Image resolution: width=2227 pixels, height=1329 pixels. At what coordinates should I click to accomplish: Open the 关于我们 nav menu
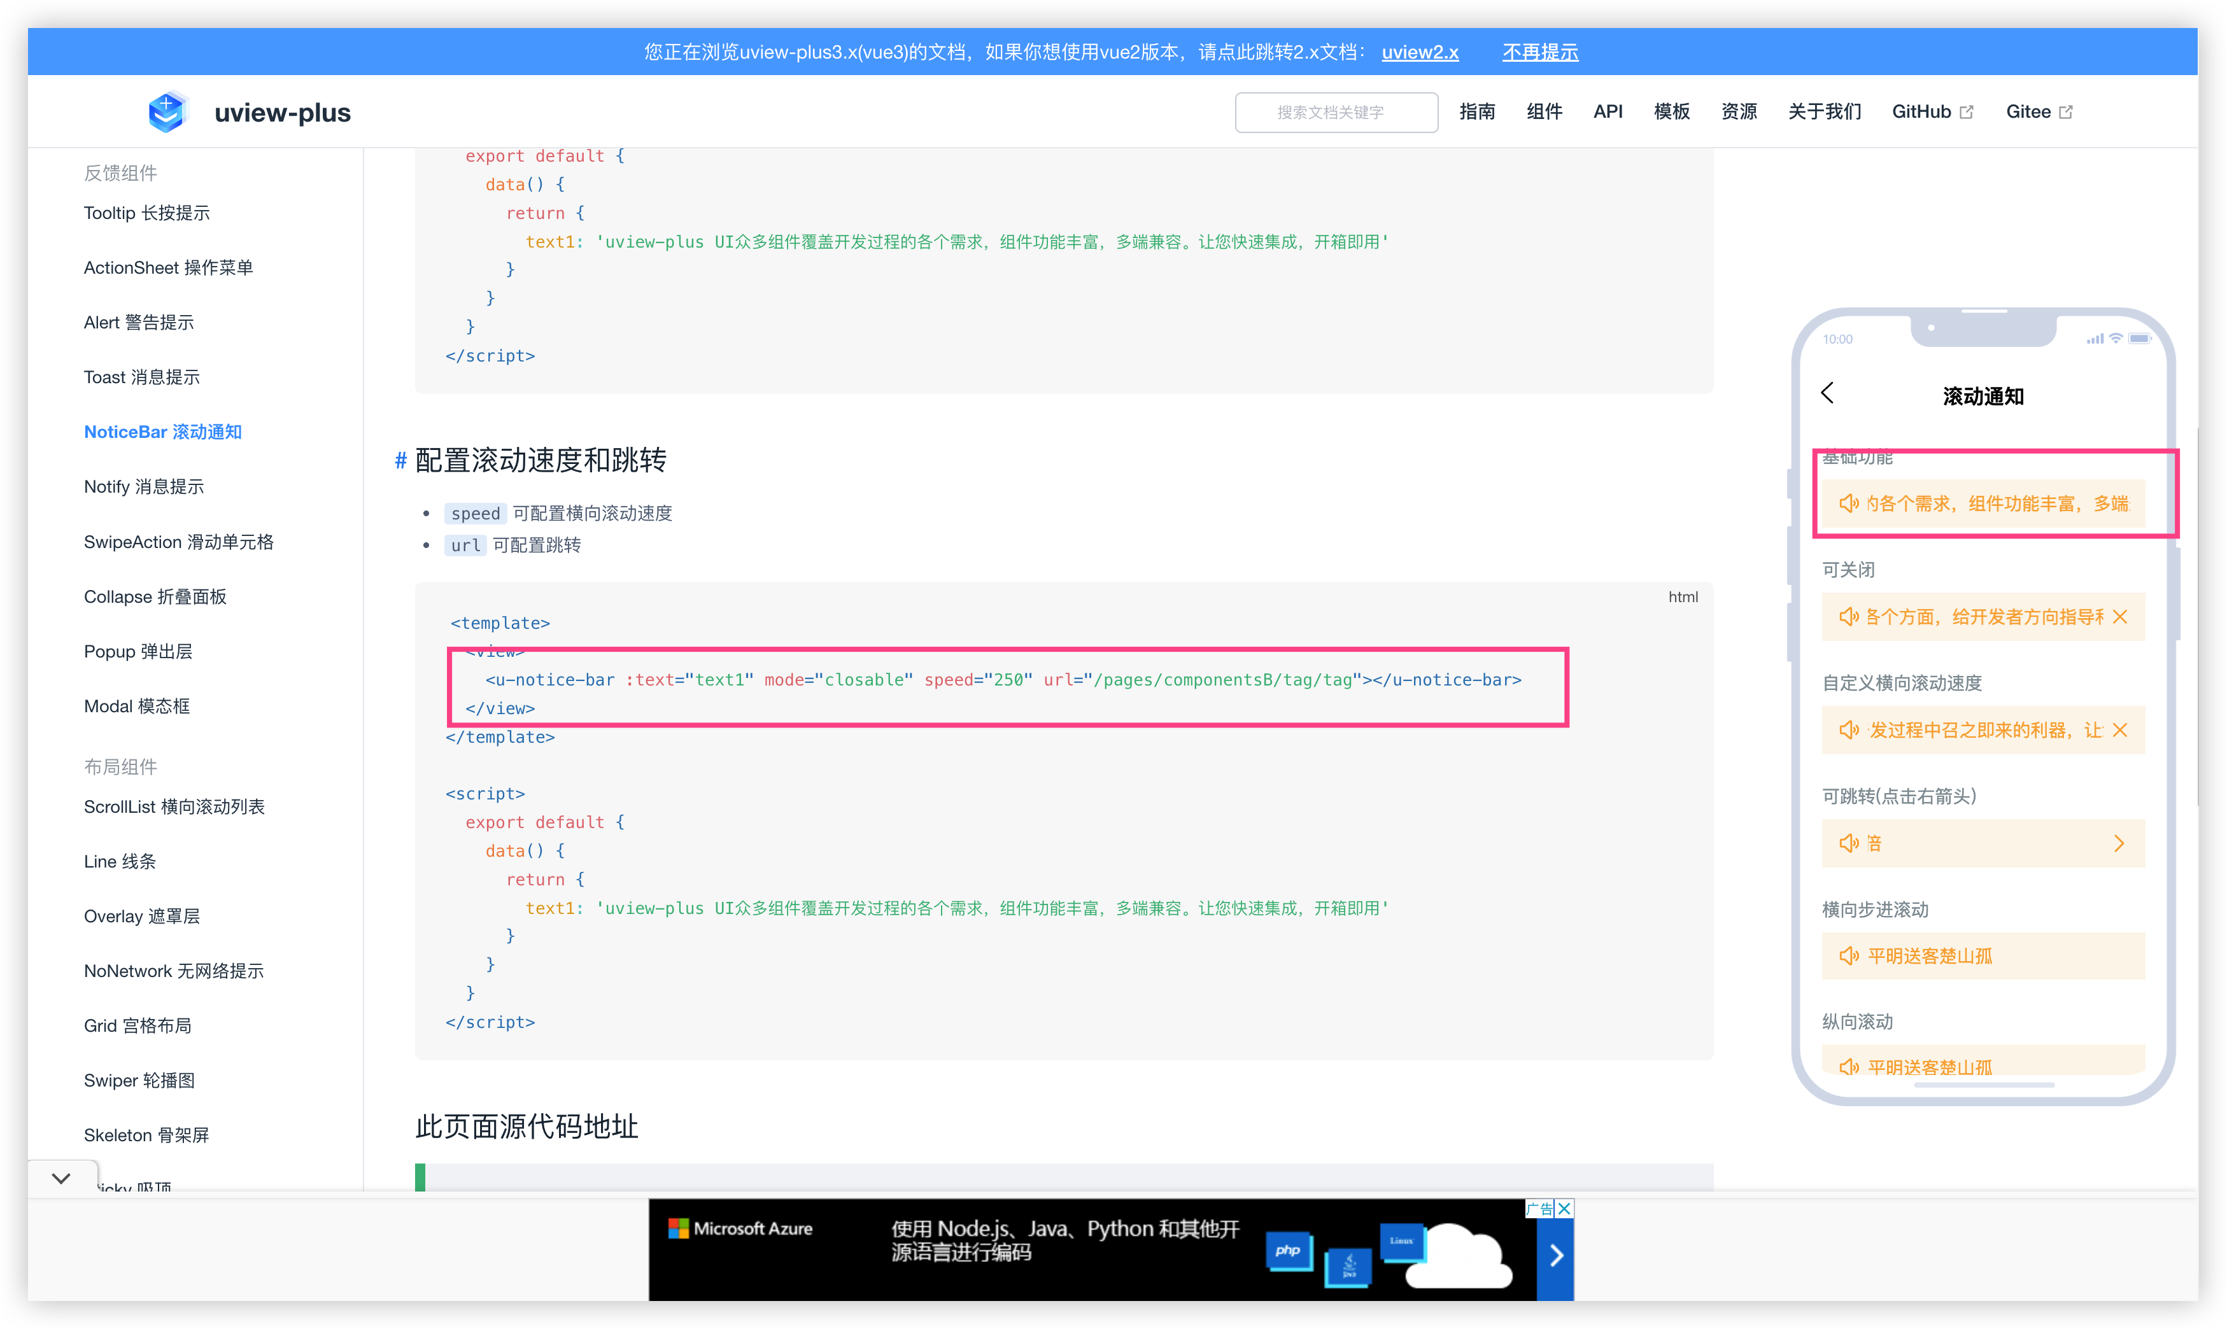(1824, 112)
